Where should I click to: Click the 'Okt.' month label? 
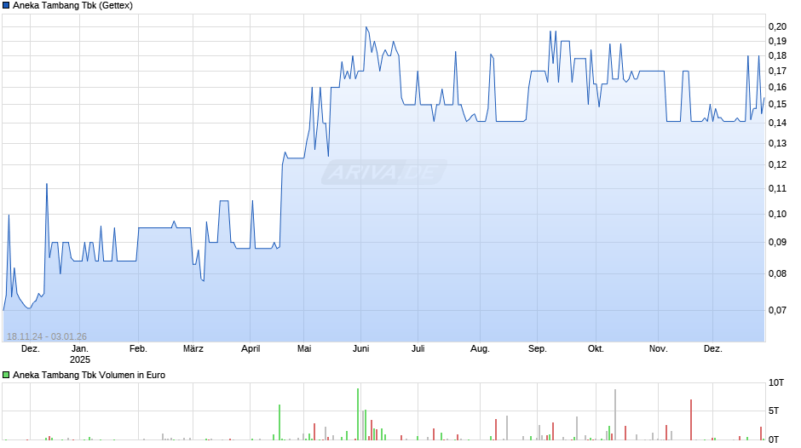pyautogui.click(x=596, y=349)
